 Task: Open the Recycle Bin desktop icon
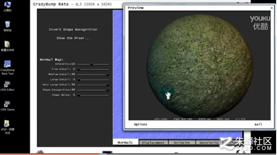(7, 26)
